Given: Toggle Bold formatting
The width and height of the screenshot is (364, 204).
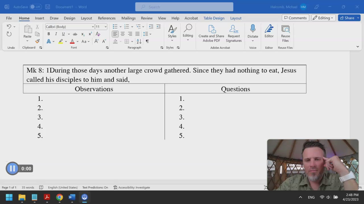Looking at the screenshot, I should 49,34.
